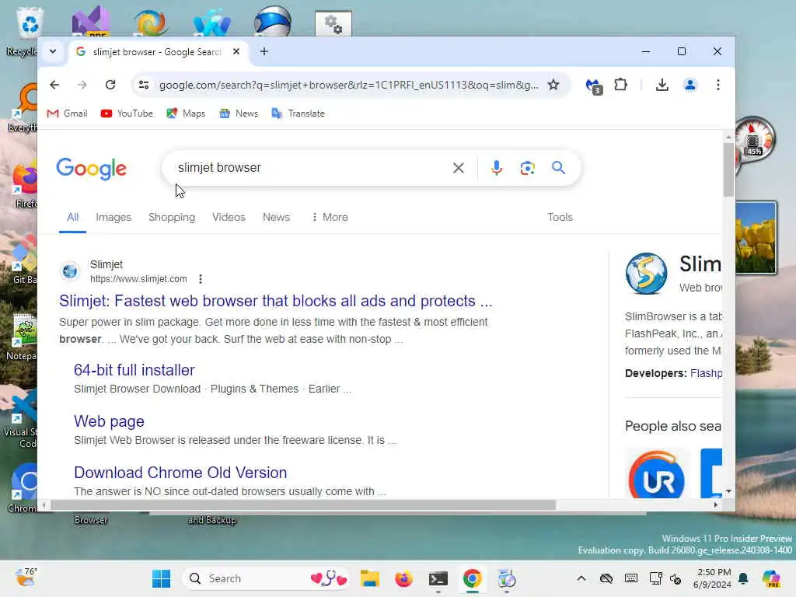Image resolution: width=796 pixels, height=597 pixels.
Task: Show hidden system tray icons
Action: coord(581,578)
